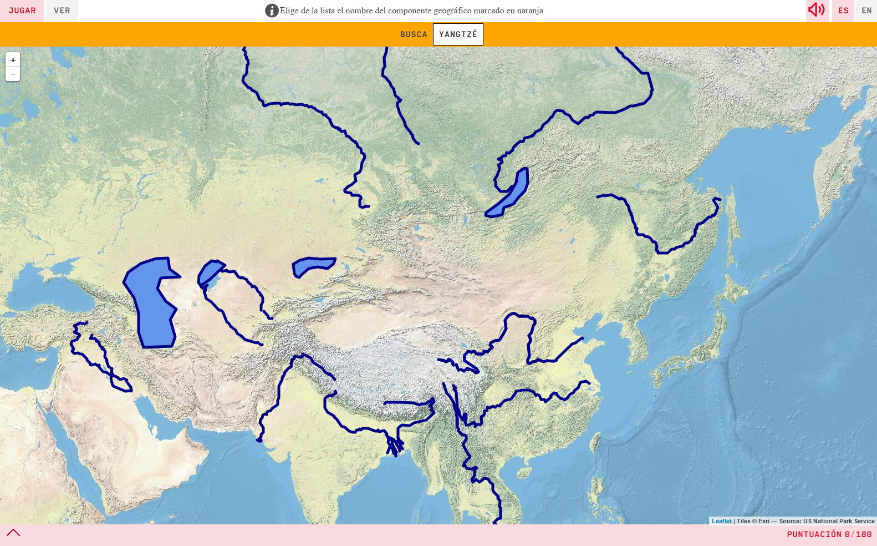Open the Leaflet attribution link
The width and height of the screenshot is (877, 546).
click(x=721, y=521)
